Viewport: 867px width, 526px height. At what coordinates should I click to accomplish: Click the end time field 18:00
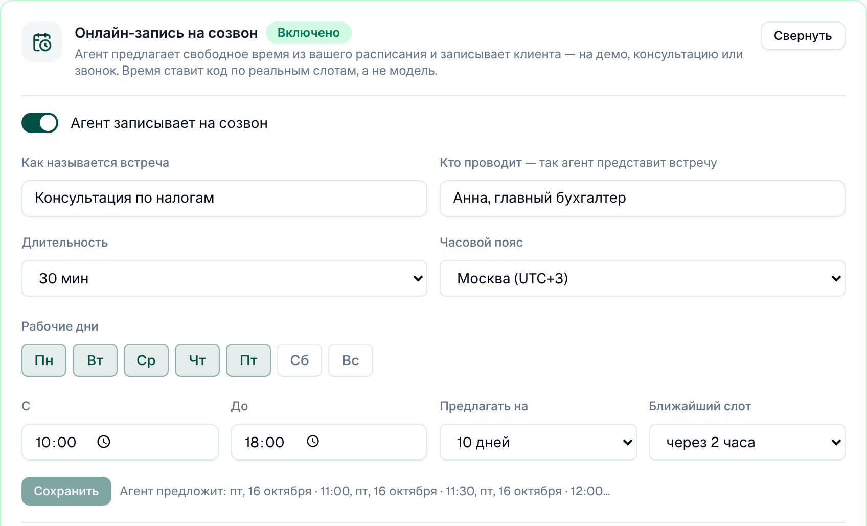point(329,442)
